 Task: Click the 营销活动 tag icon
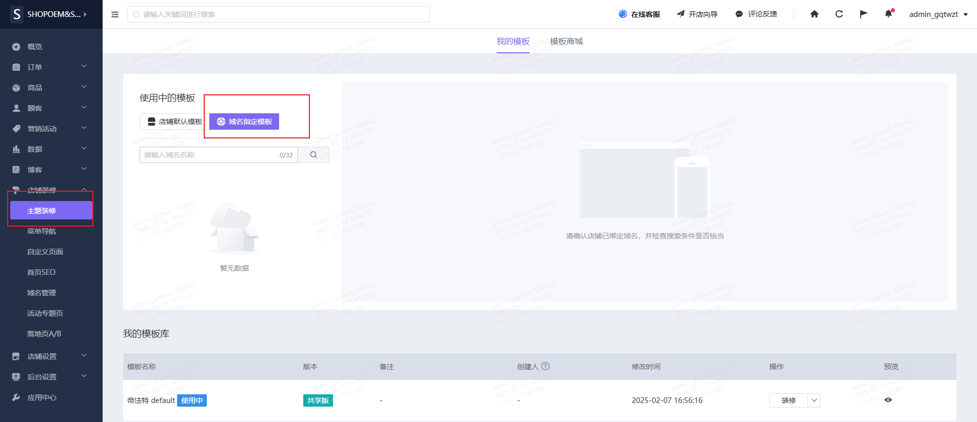[x=16, y=129]
